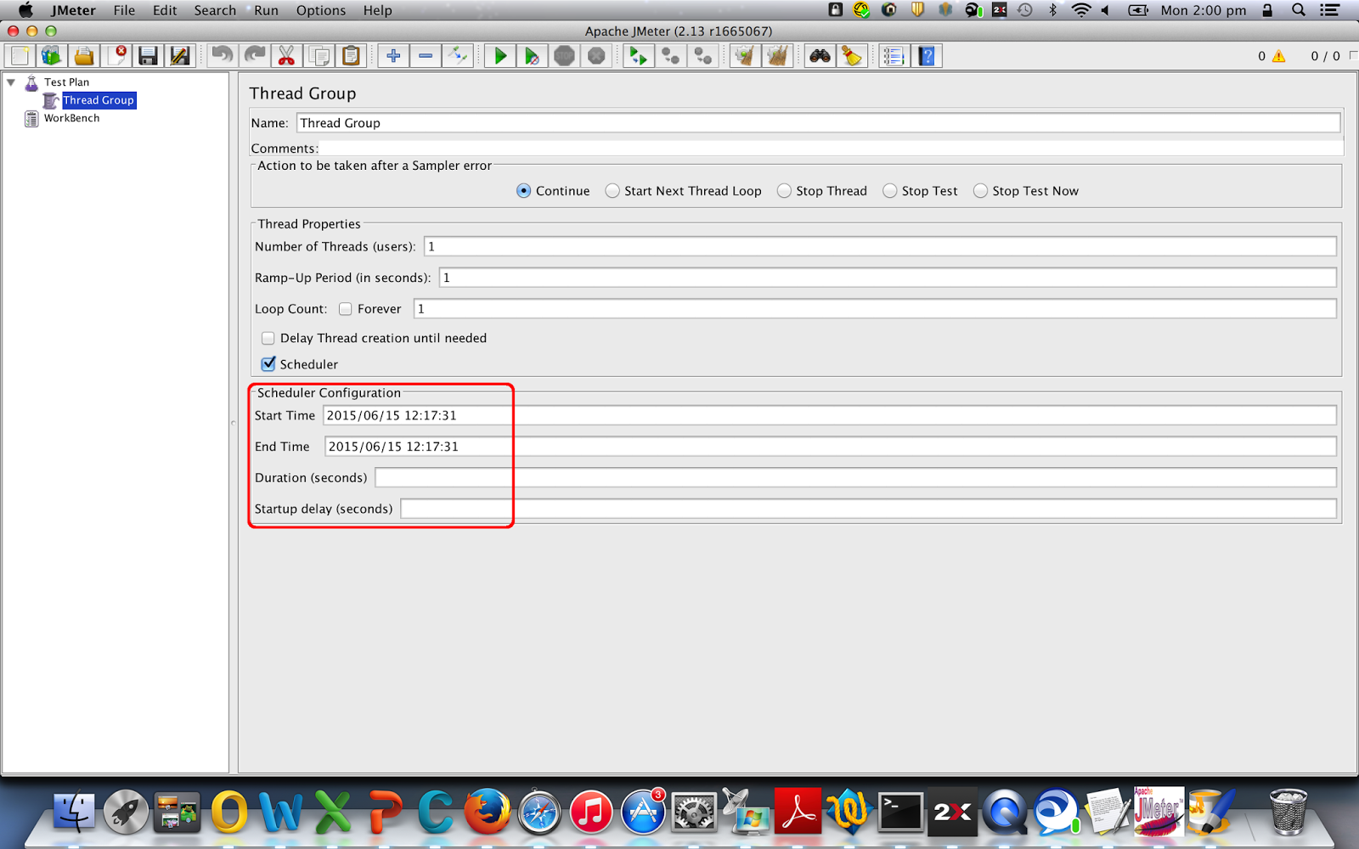
Task: Open the Run menu
Action: coord(265,10)
